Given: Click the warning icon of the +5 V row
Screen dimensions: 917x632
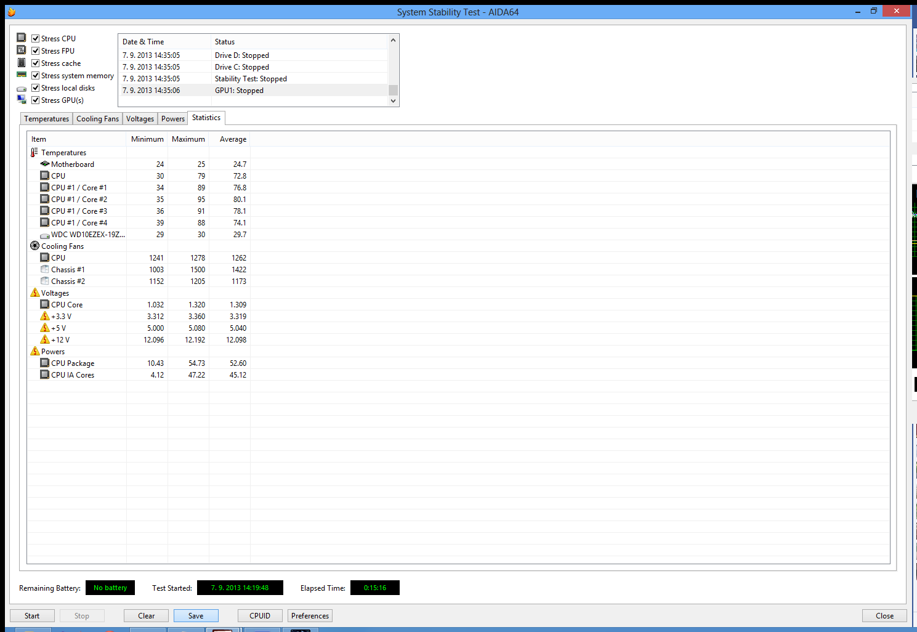Looking at the screenshot, I should pos(45,328).
